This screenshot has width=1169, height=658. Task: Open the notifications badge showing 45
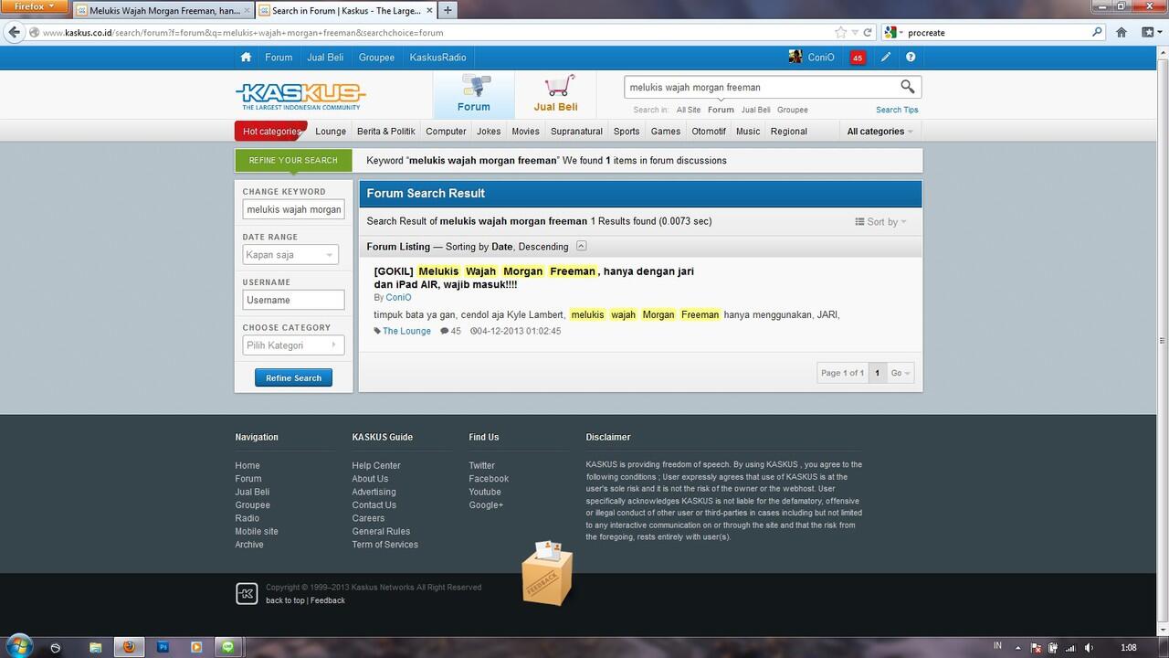coord(858,58)
